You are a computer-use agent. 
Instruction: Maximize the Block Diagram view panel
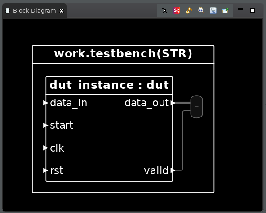coord(253,10)
